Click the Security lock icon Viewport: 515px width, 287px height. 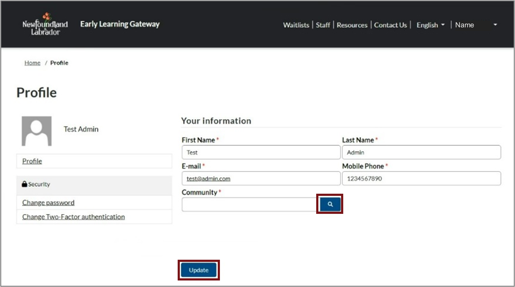click(25, 184)
